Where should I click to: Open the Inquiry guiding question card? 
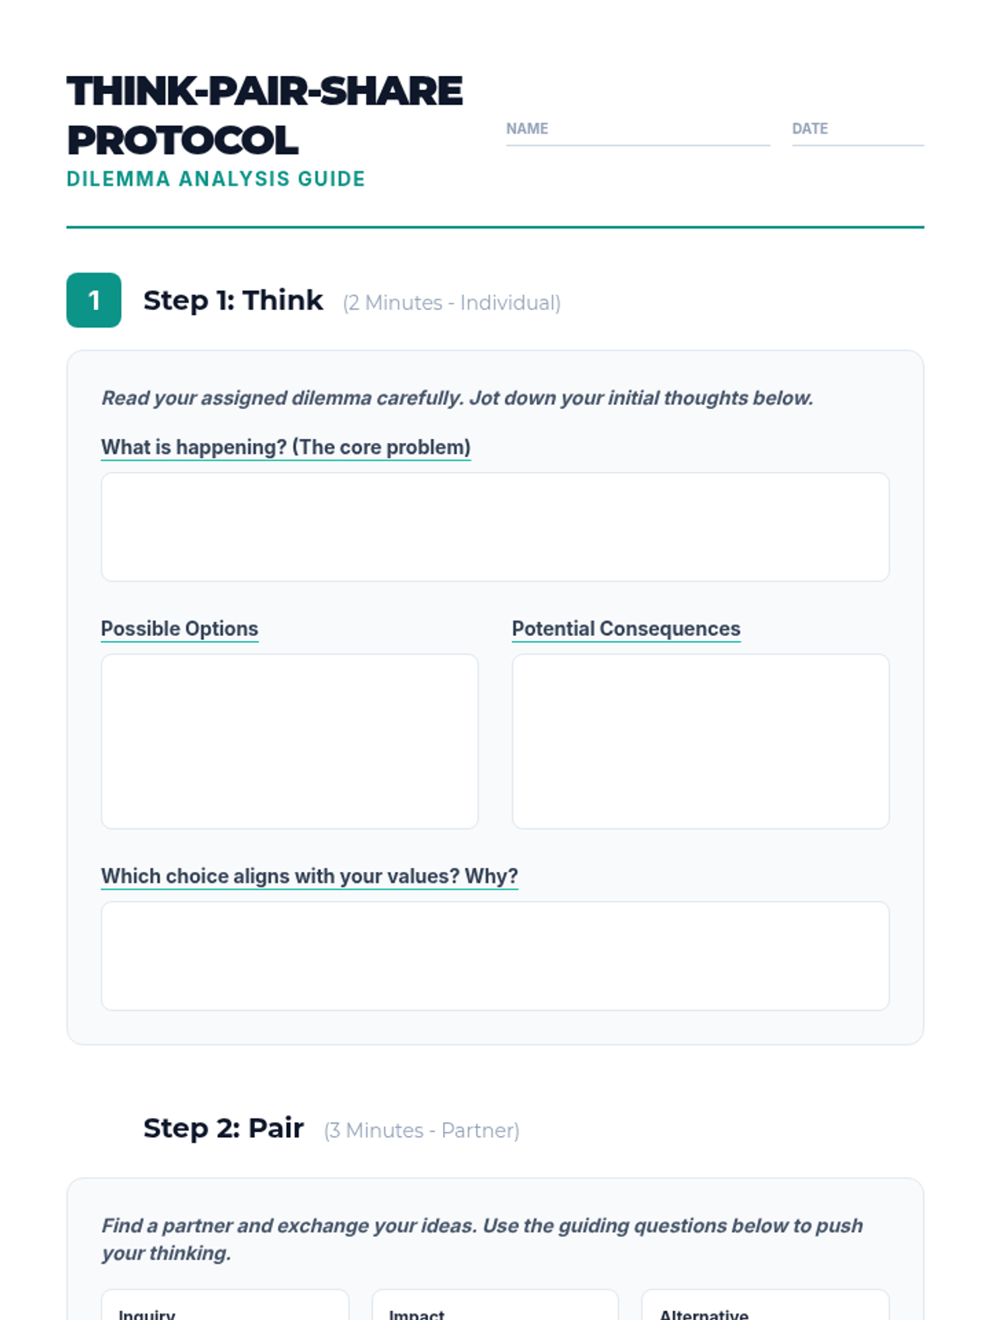pos(224,1307)
